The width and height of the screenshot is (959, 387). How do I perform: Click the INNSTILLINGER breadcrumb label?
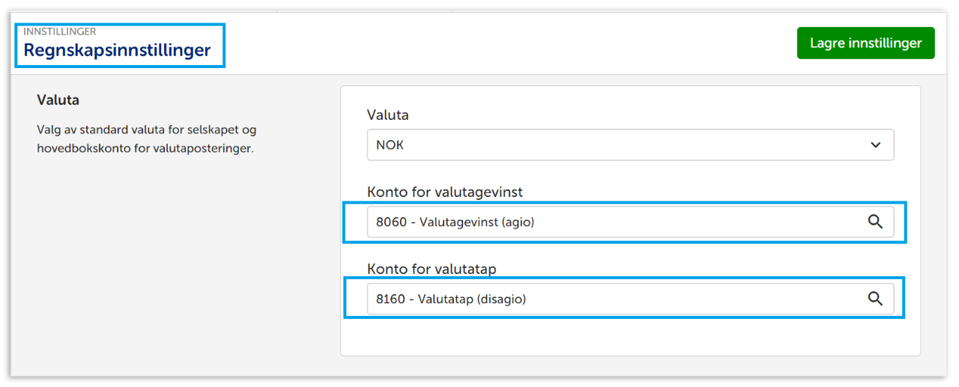pyautogui.click(x=60, y=32)
